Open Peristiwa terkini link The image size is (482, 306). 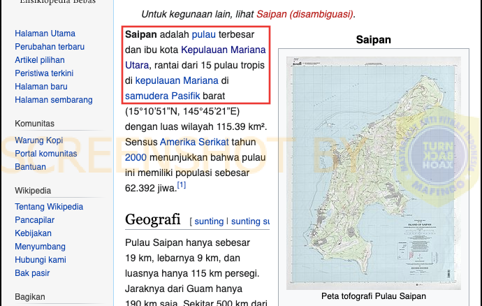pos(44,73)
